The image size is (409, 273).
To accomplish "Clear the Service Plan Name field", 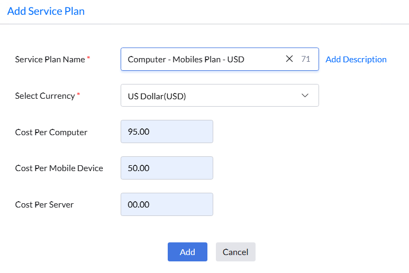I will click(289, 59).
